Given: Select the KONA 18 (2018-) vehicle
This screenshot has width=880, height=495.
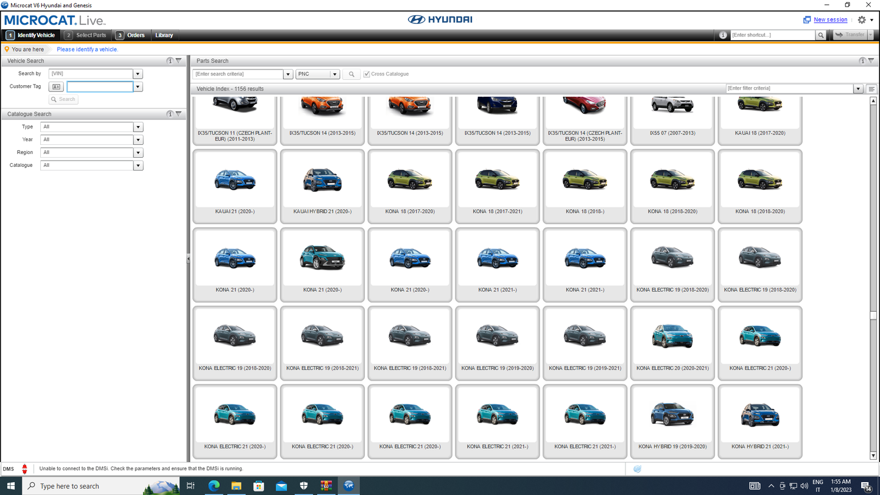Looking at the screenshot, I should pyautogui.click(x=585, y=187).
